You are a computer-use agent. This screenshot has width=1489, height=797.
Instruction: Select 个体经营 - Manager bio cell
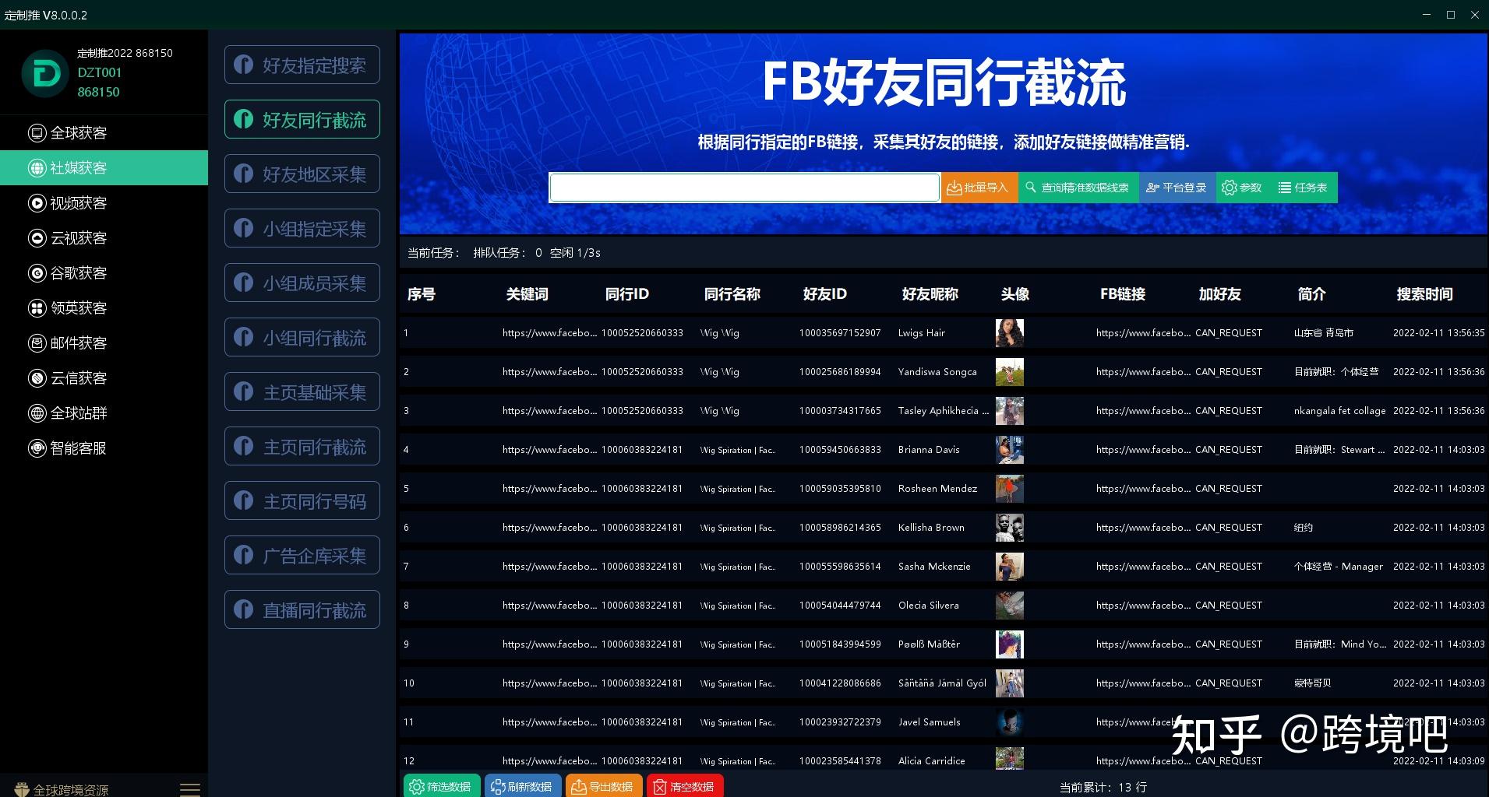(x=1339, y=567)
